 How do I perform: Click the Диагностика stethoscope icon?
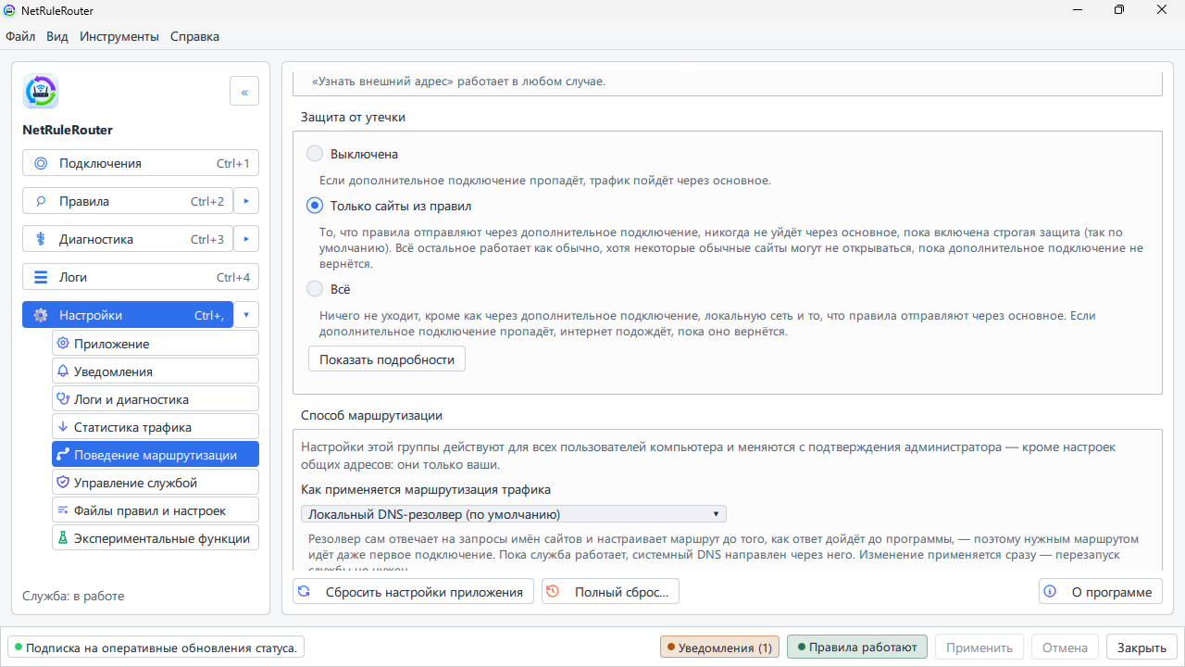41,239
